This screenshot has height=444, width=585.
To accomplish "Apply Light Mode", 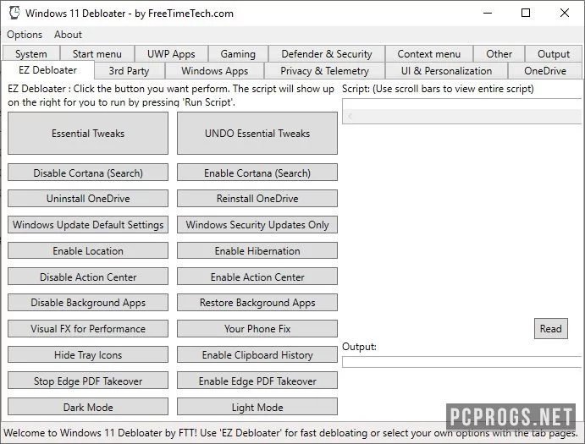I will [x=257, y=407].
